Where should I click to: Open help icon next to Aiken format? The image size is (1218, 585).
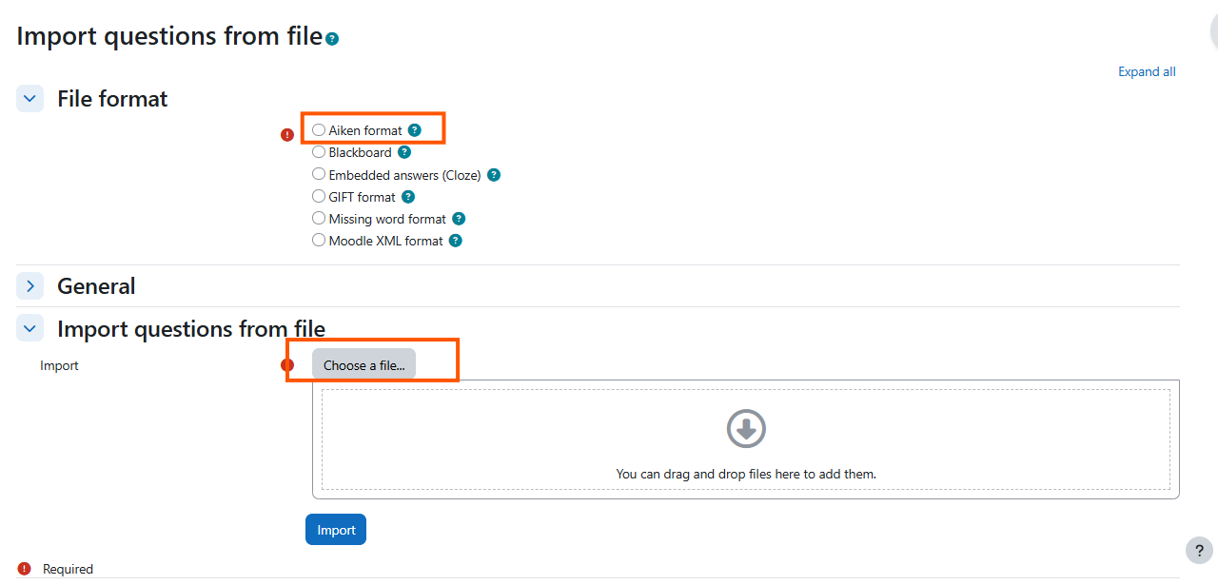click(414, 130)
